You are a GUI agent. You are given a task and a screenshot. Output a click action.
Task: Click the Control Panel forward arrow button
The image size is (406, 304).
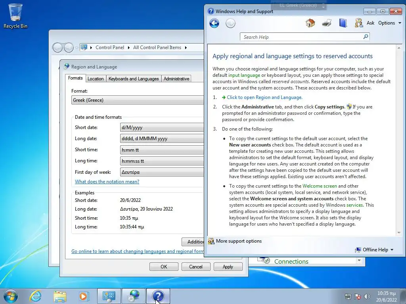pos(69,47)
